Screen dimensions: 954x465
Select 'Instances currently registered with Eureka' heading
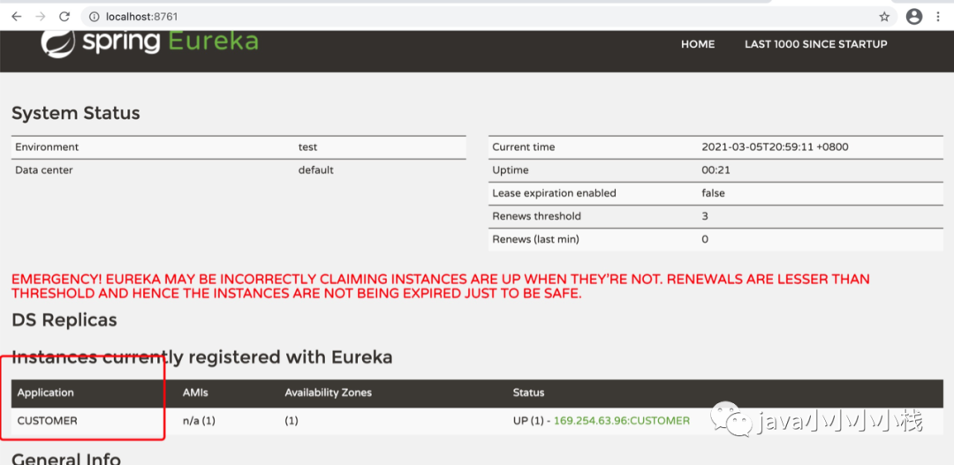tap(202, 358)
